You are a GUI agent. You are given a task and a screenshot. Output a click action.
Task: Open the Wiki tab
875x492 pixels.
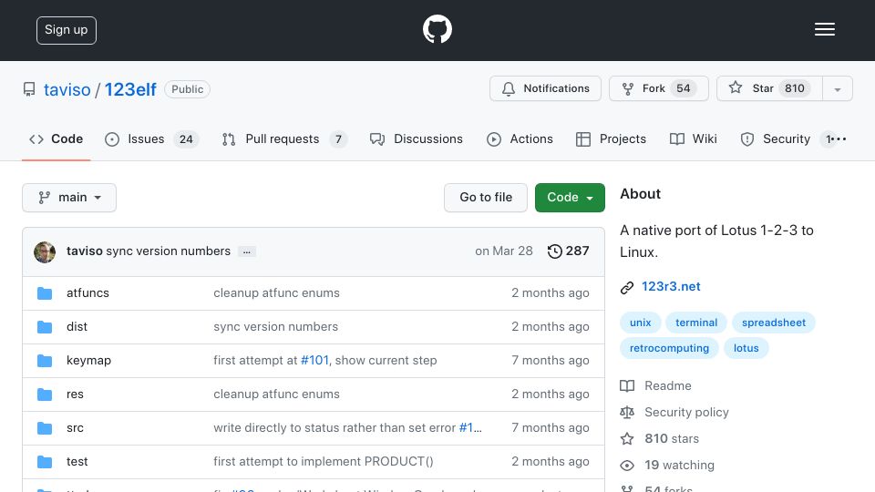[693, 138]
